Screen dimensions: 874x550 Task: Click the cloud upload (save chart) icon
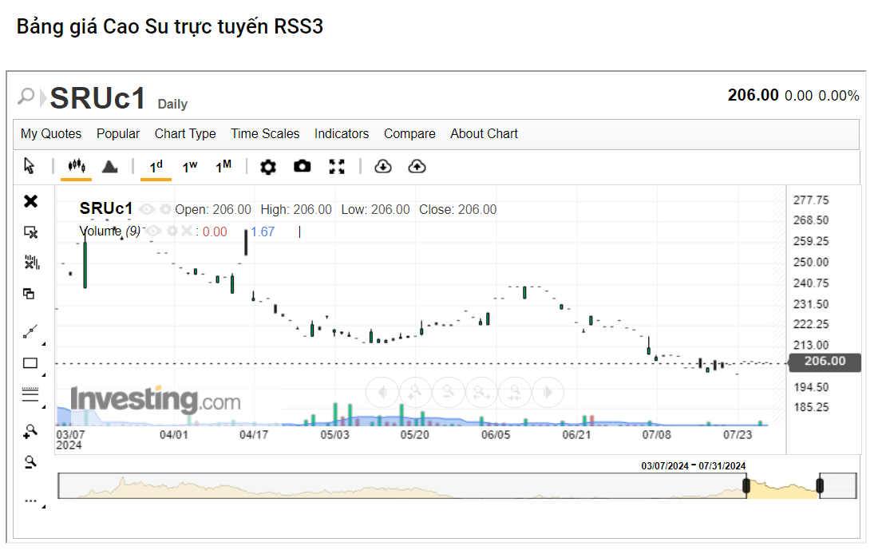coord(417,166)
